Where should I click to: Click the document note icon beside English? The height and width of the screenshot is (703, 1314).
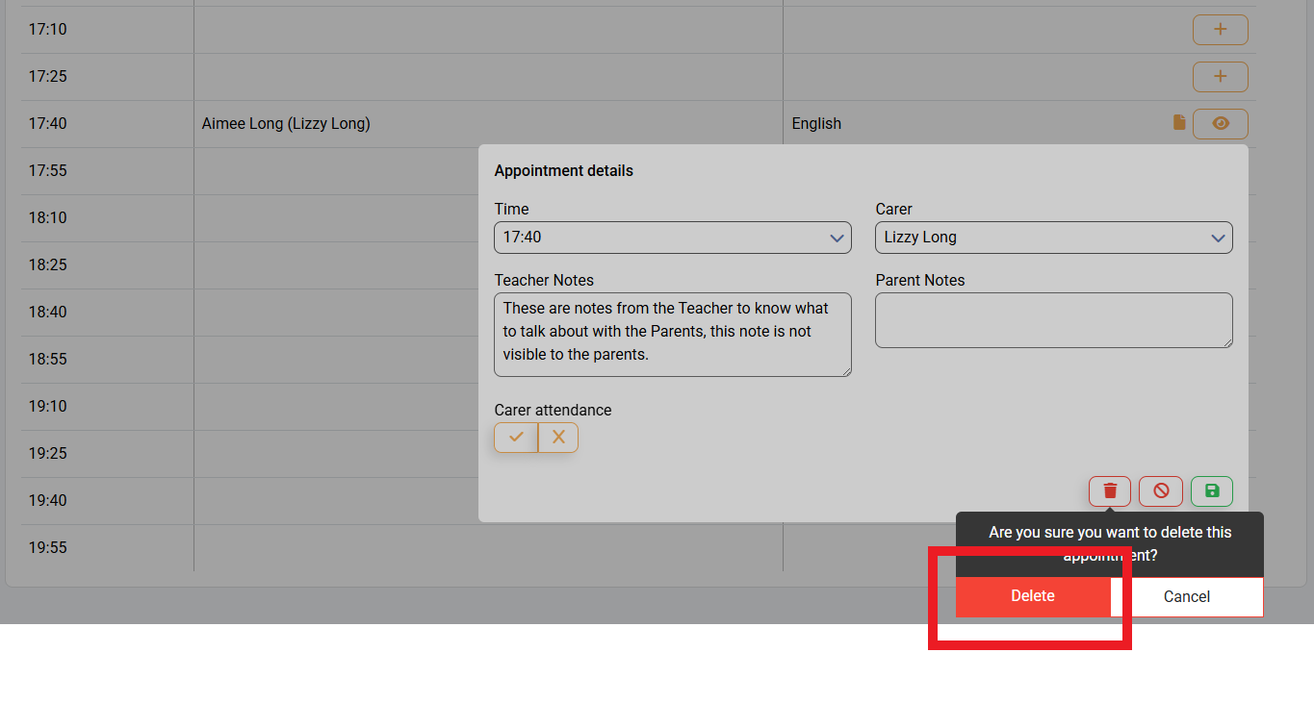point(1179,123)
